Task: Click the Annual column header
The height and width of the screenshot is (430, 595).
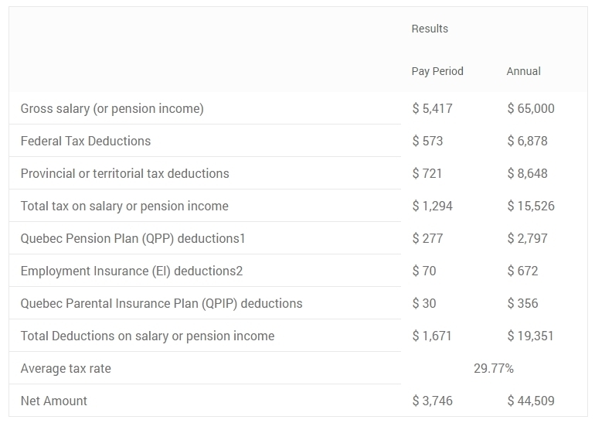Action: tap(523, 71)
